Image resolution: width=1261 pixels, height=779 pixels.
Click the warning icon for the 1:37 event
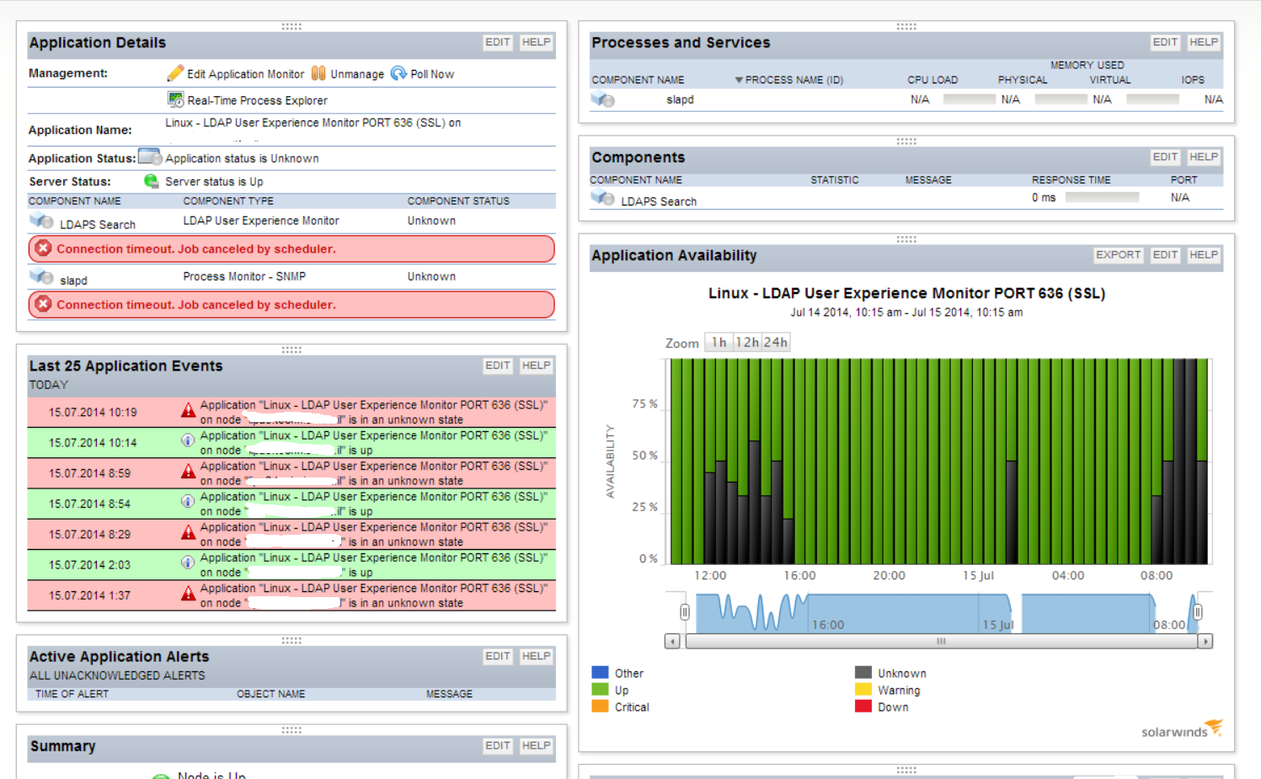(x=189, y=594)
